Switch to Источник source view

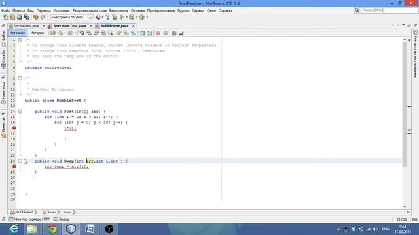point(17,33)
